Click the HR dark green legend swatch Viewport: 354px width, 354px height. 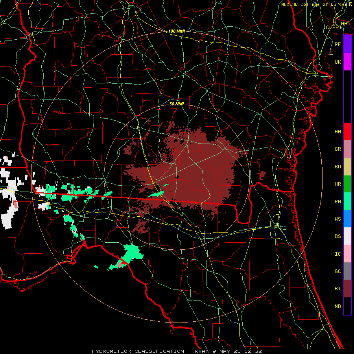[347, 184]
